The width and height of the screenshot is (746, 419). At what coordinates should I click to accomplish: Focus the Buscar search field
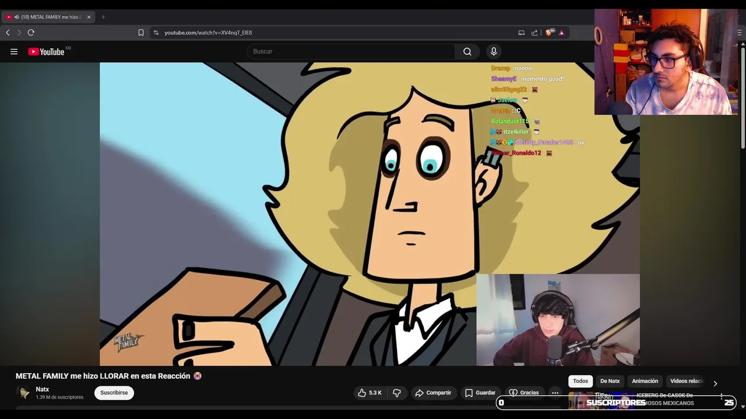click(351, 52)
